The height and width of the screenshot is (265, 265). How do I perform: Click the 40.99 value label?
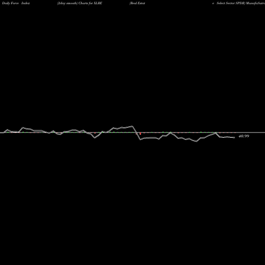coord(244,136)
